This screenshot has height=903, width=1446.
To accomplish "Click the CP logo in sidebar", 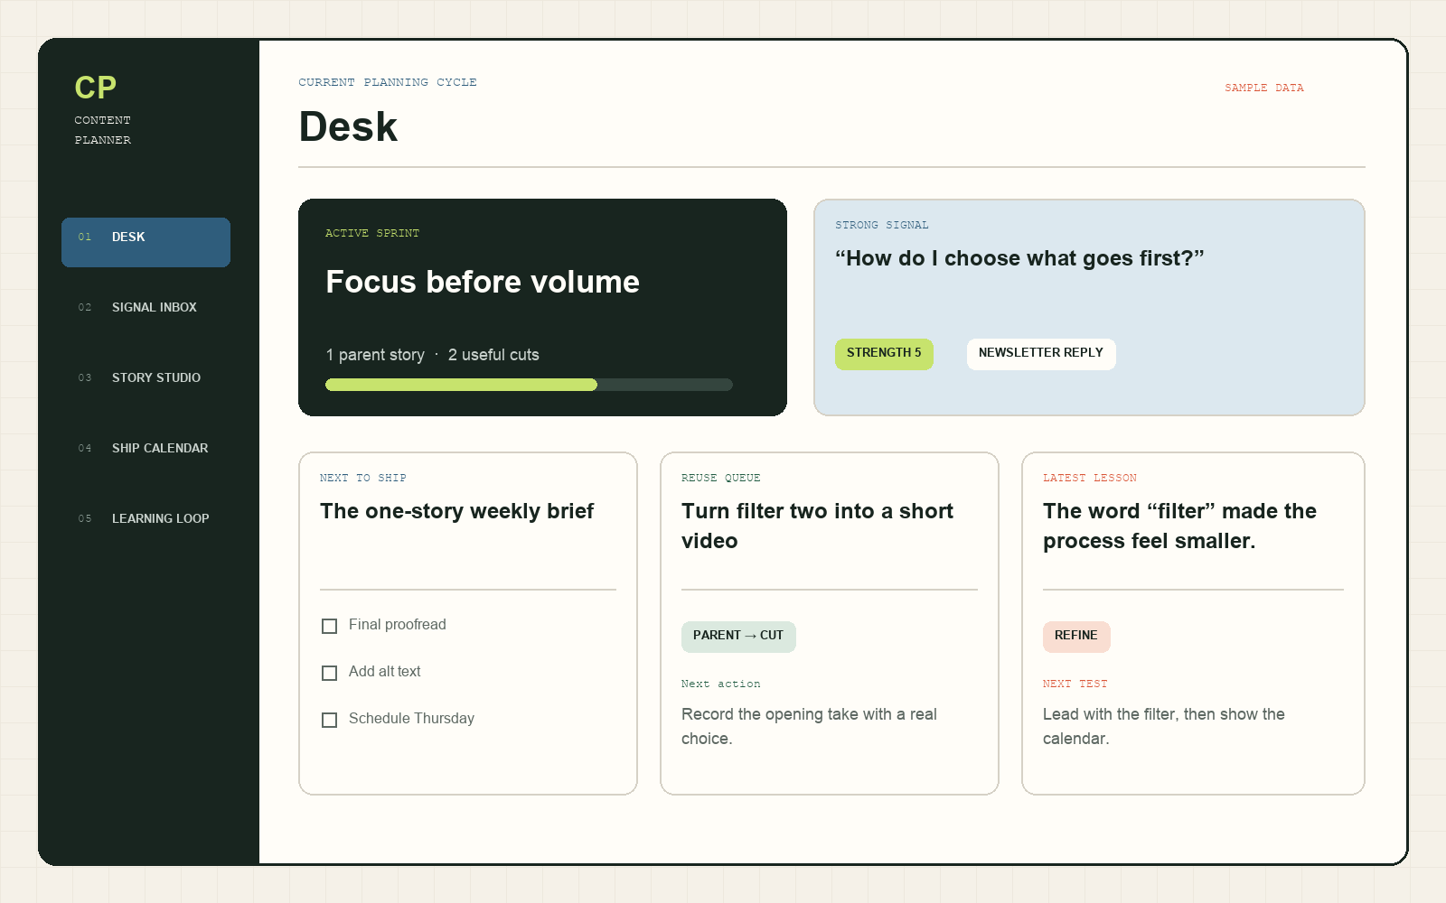I will (x=95, y=88).
